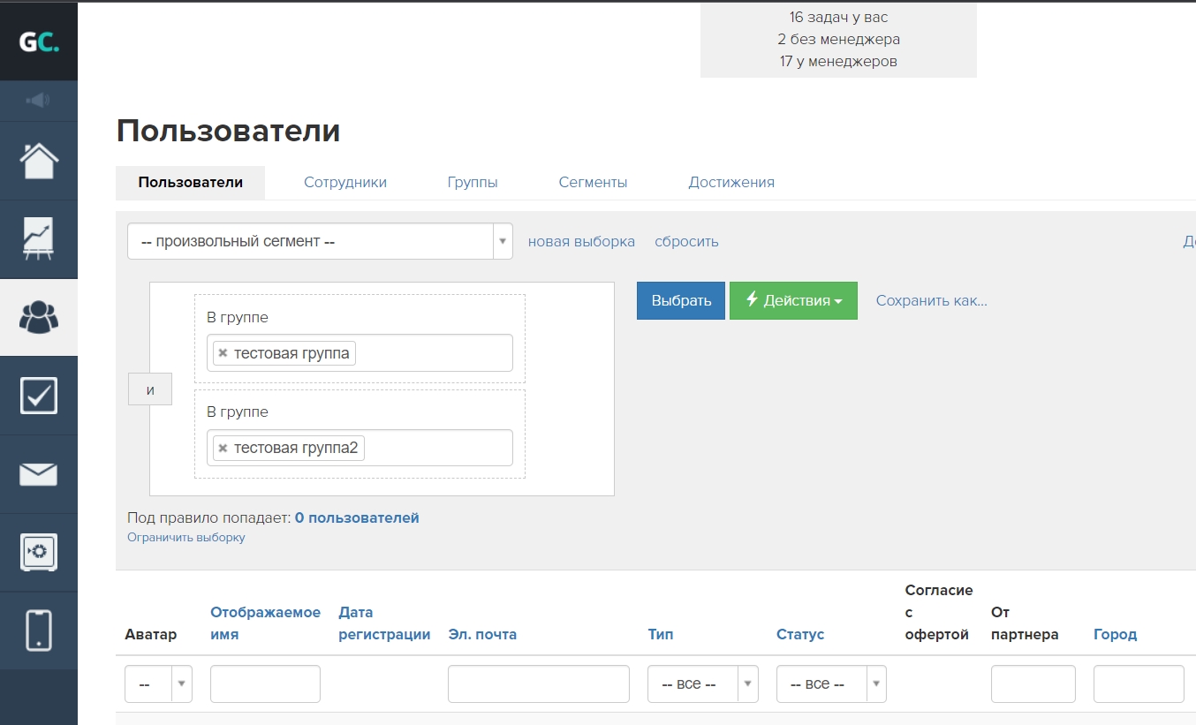Open the safe sales icon

click(x=39, y=553)
